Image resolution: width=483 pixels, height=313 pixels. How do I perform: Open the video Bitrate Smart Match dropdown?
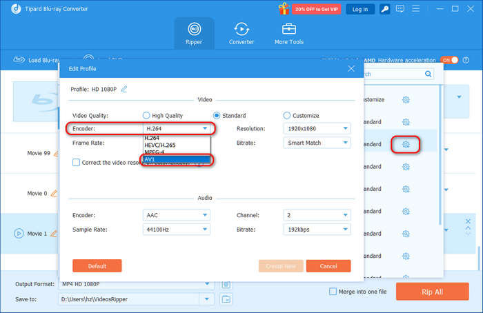317,143
